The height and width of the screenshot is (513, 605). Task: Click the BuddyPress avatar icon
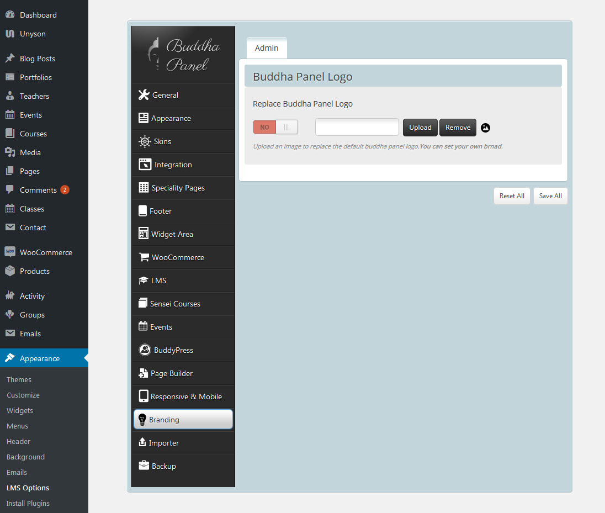point(145,350)
